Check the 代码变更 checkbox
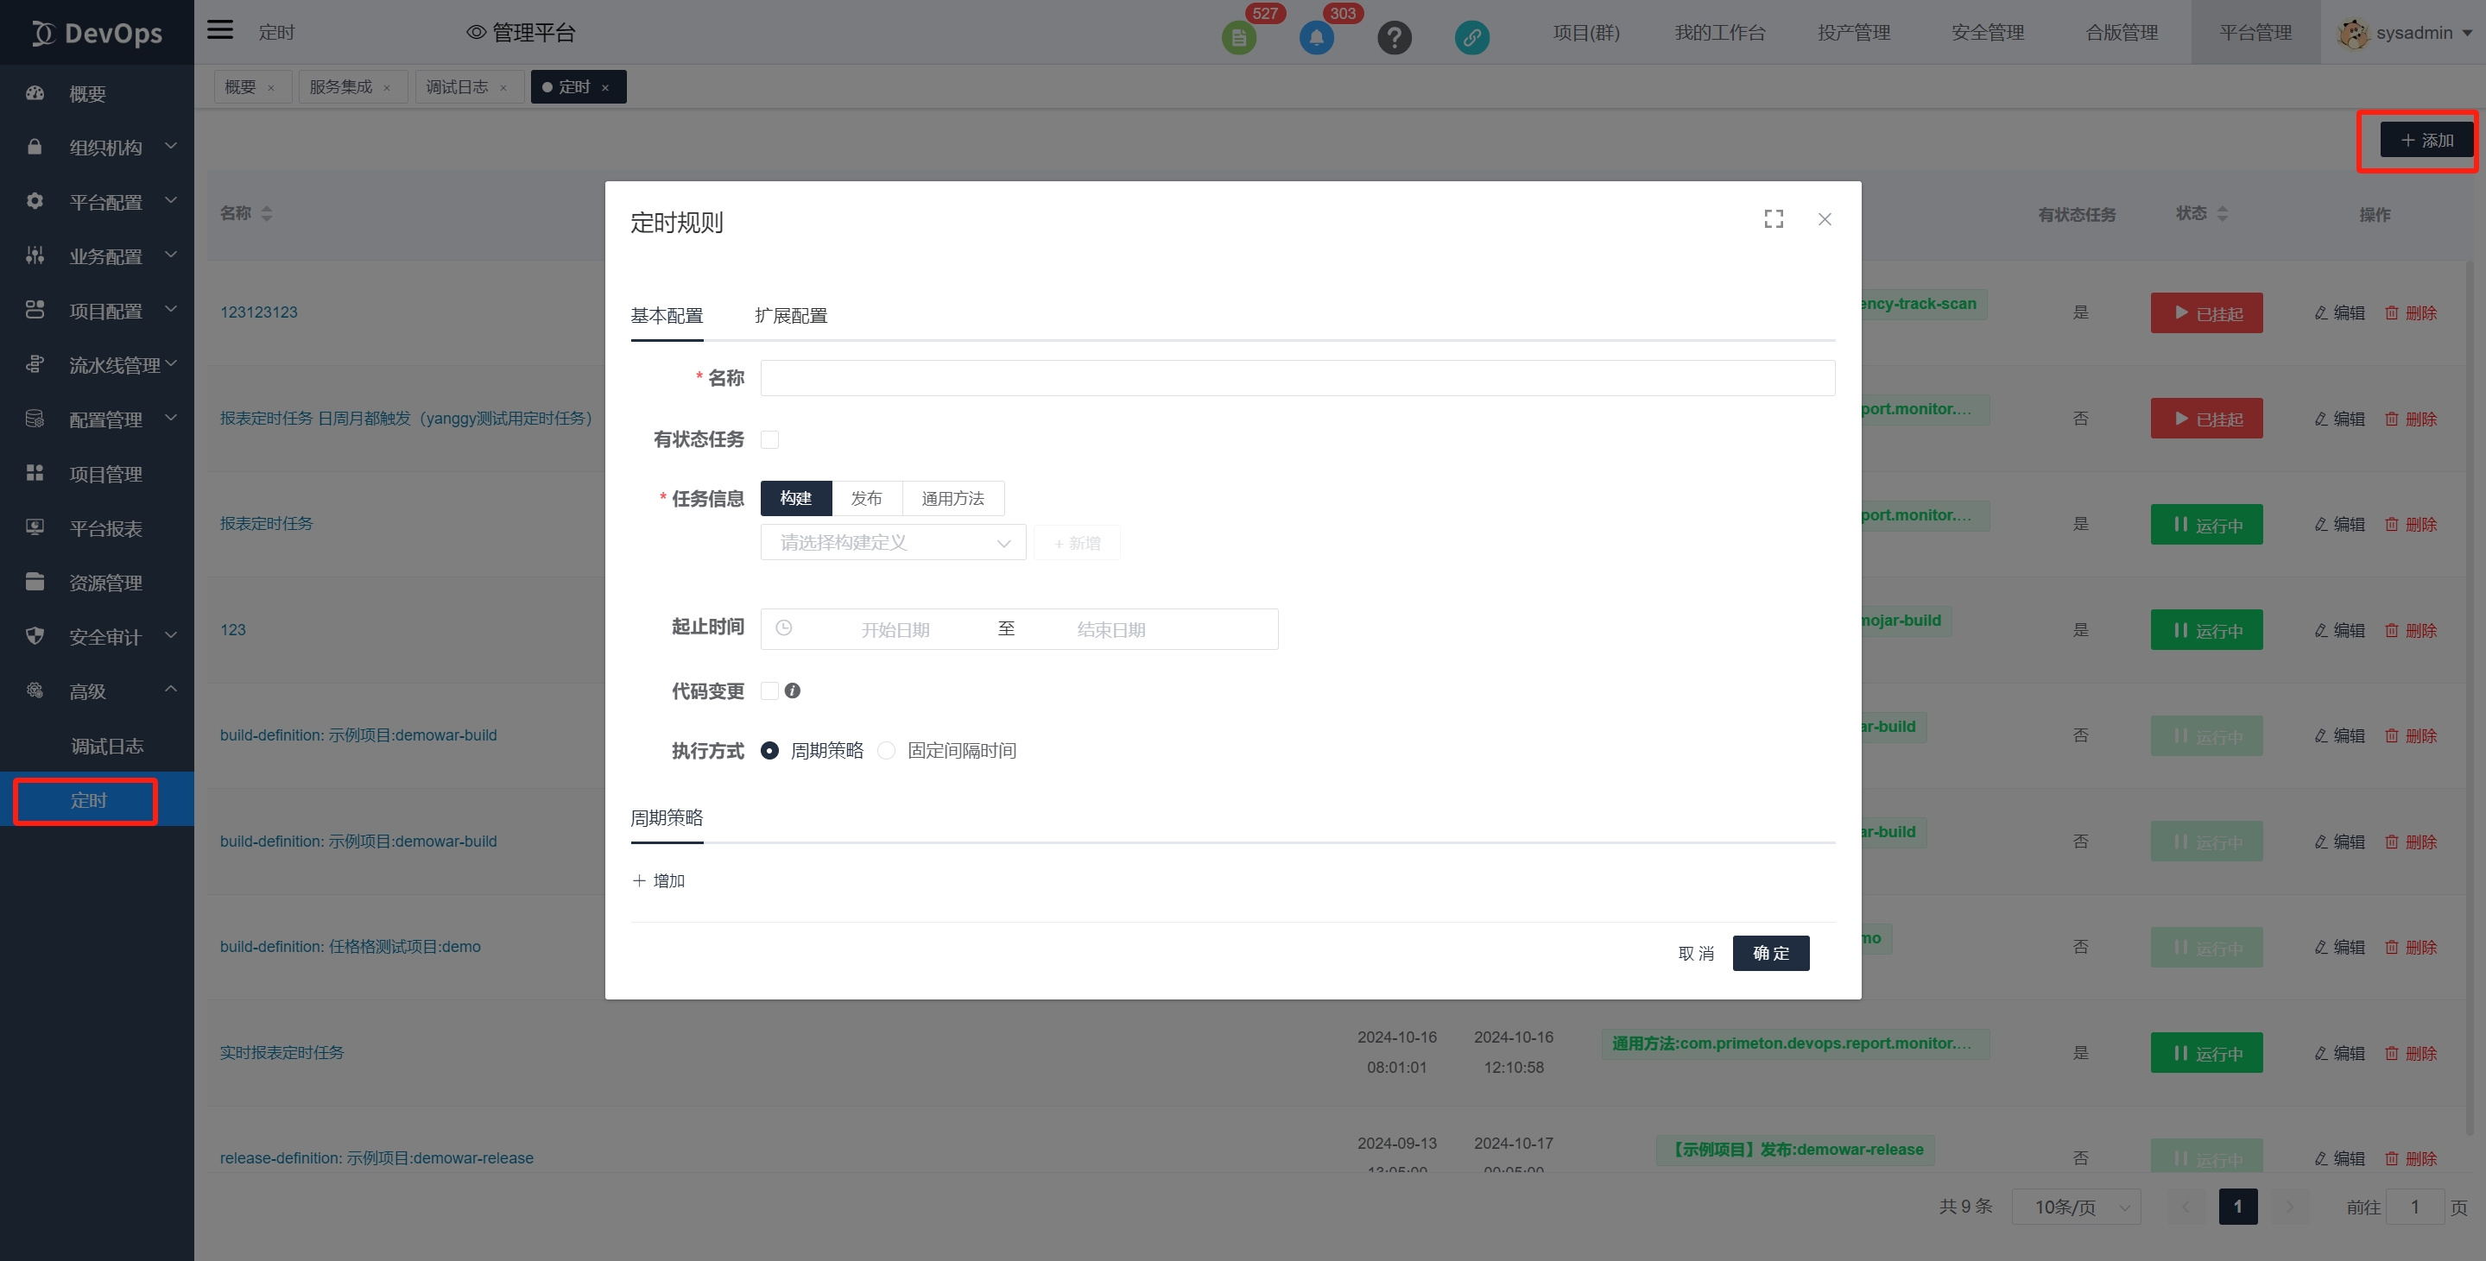Screen dimensions: 2486x1261 click(769, 690)
